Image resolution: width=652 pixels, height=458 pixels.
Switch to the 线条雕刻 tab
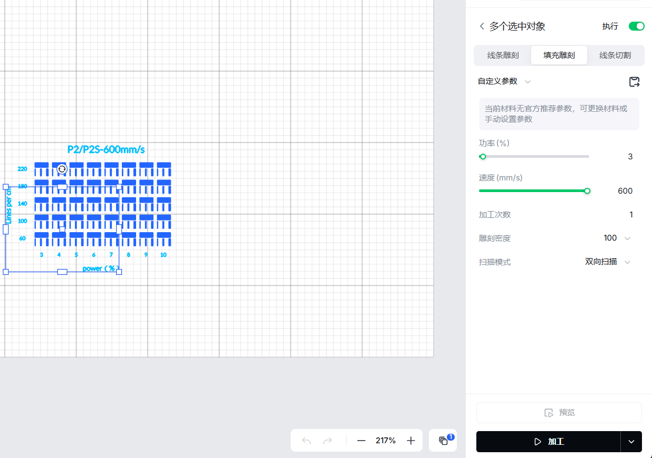[x=503, y=55]
